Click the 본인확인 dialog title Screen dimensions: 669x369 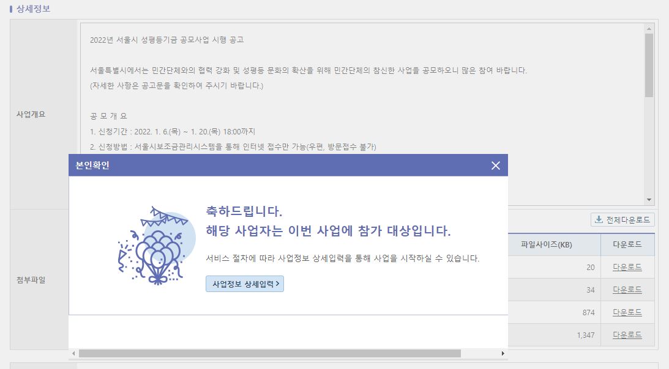coord(92,166)
